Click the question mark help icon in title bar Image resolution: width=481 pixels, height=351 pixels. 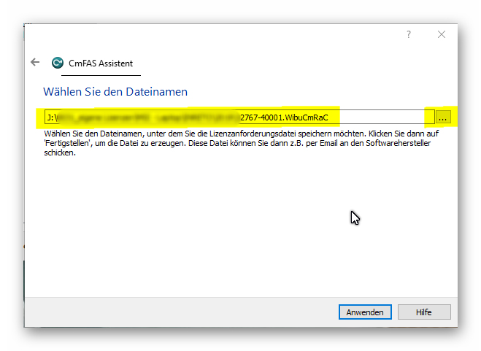409,34
